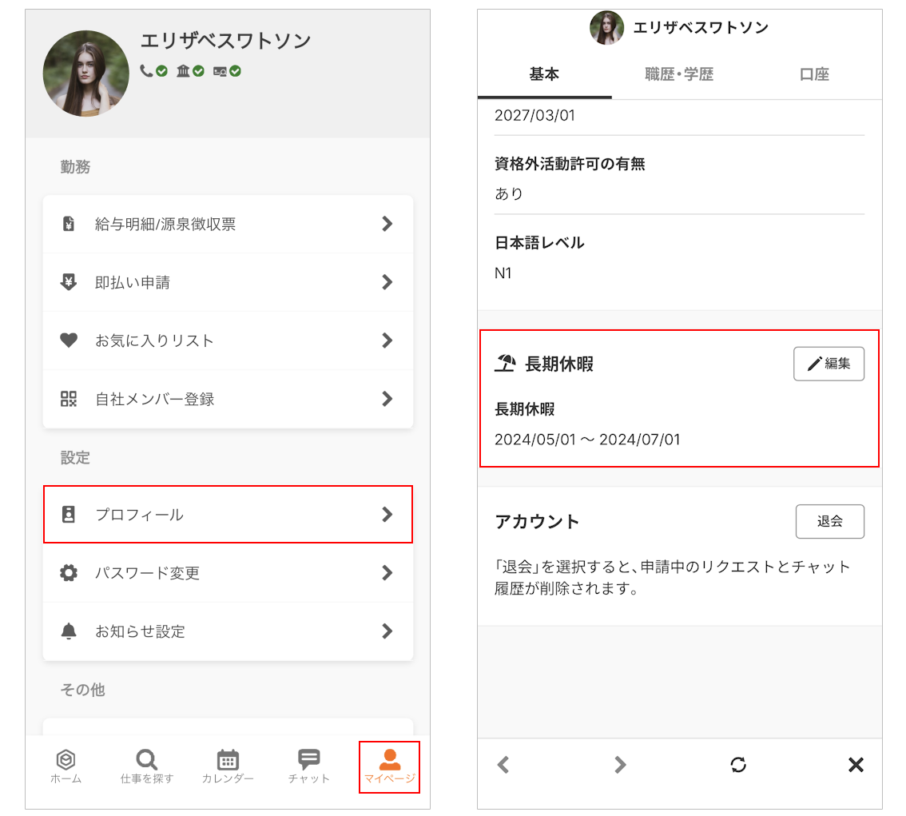Close the profile view with the X icon

856,765
